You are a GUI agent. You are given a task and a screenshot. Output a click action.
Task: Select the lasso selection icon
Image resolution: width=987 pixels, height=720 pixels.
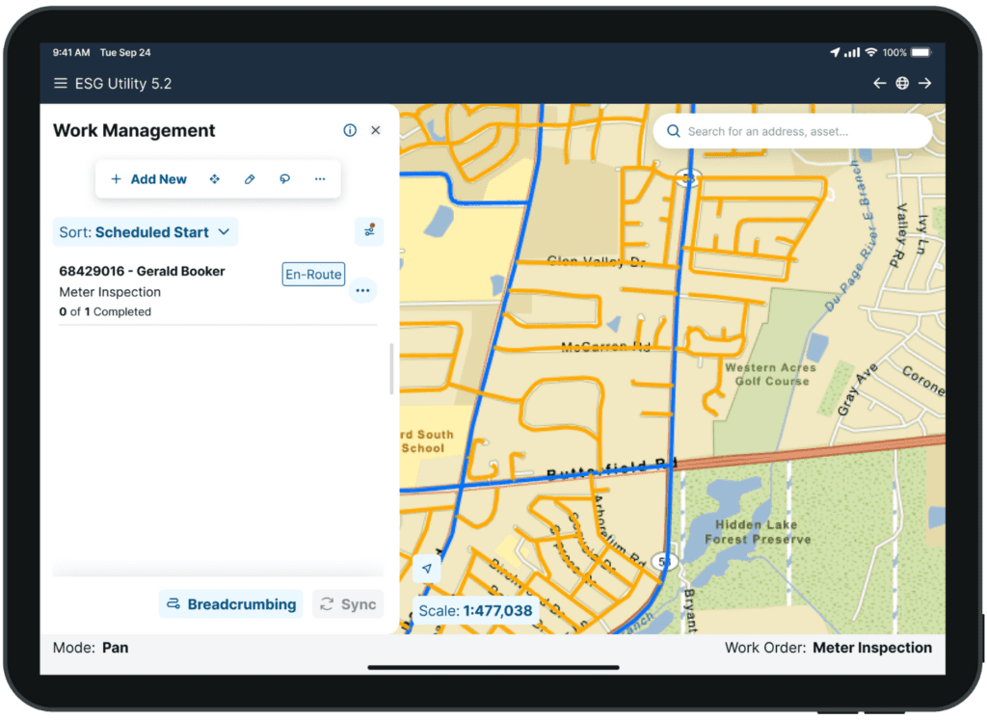284,178
